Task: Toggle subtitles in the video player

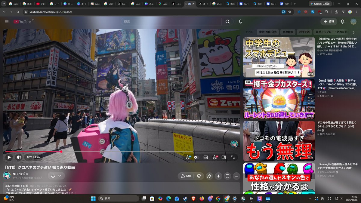Action: pyautogui.click(x=206, y=157)
